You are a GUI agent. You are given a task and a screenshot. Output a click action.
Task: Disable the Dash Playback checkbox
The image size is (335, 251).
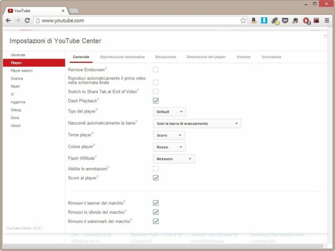[155, 100]
